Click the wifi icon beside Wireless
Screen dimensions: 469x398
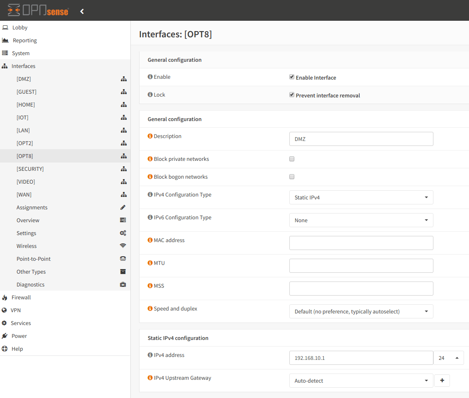coord(123,246)
